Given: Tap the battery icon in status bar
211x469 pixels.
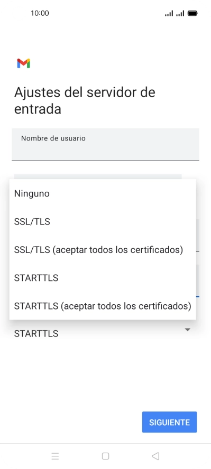Looking at the screenshot, I should coord(192,13).
